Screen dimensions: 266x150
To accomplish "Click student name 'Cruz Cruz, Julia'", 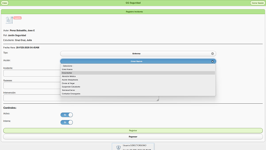I will (23, 40).
